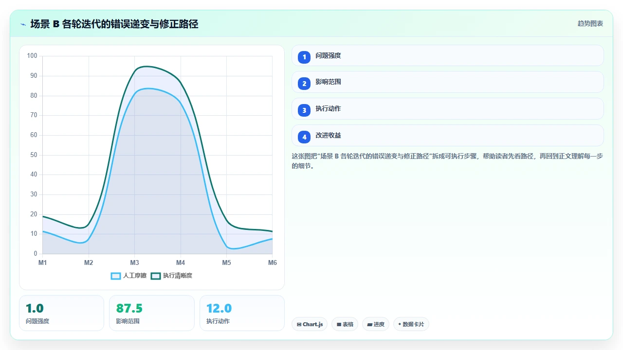Select step 4 改进收益 row

447,136
